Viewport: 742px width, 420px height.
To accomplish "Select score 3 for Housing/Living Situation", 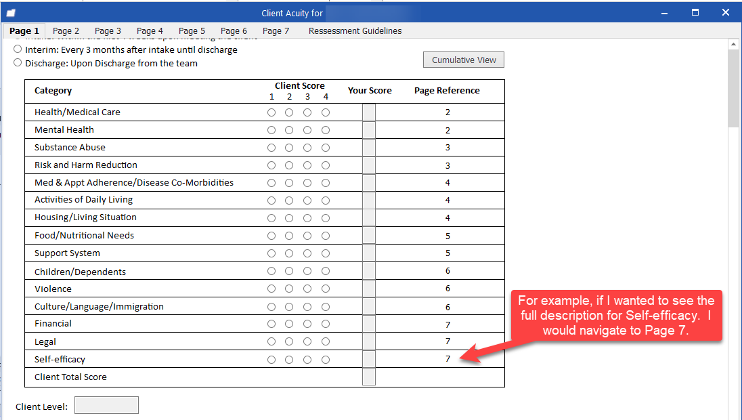I will (307, 217).
